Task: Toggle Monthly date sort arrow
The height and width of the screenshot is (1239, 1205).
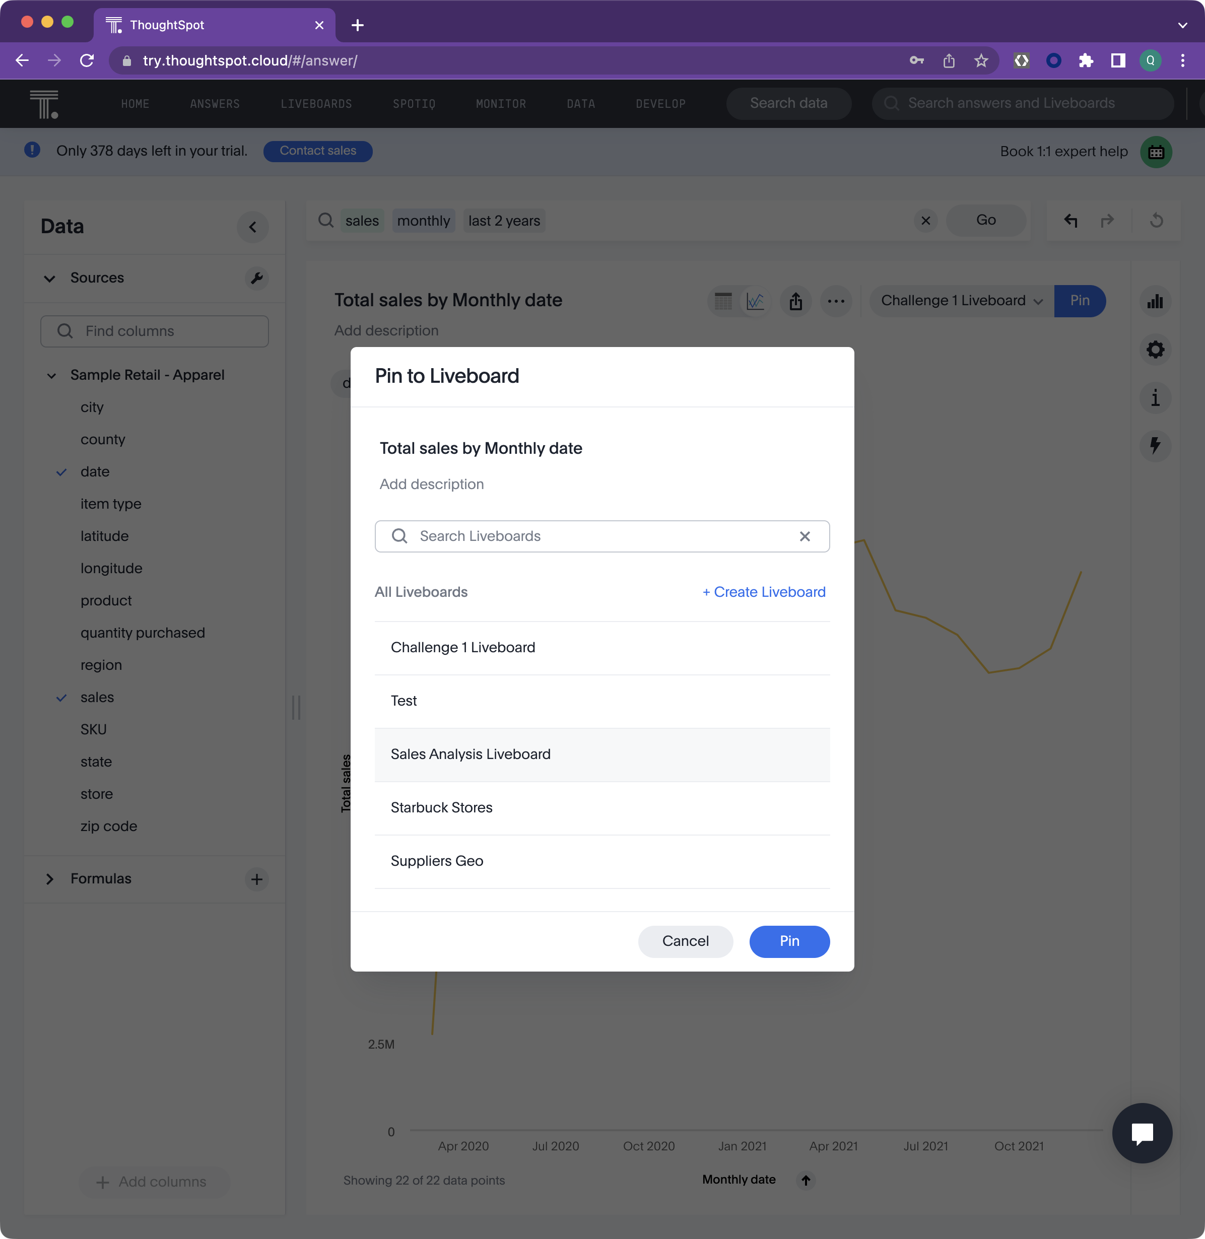Action: pos(806,1180)
